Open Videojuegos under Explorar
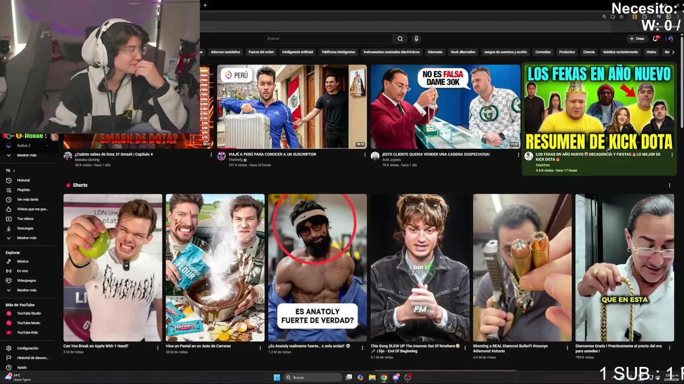This screenshot has width=684, height=384. (x=26, y=281)
